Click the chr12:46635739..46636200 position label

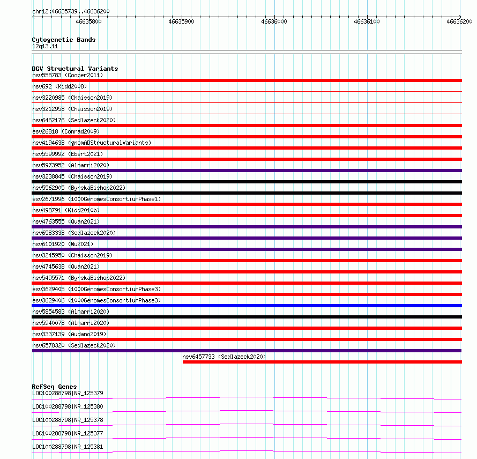coord(71,12)
